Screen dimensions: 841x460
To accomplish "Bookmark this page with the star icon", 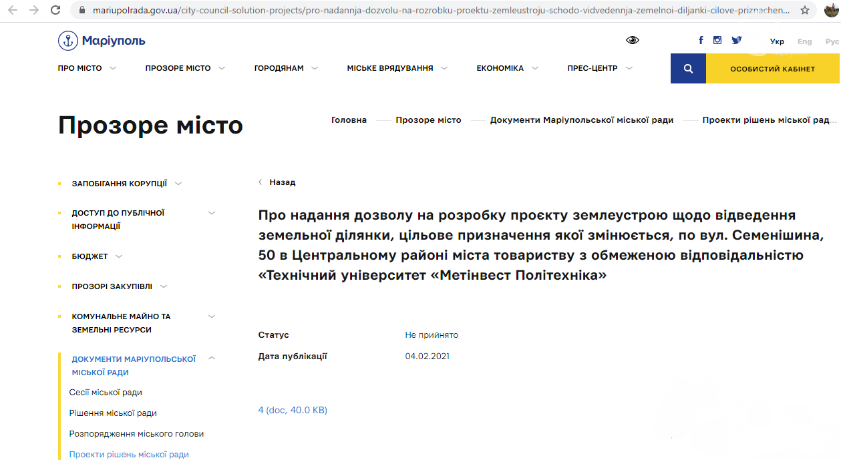I will point(805,11).
